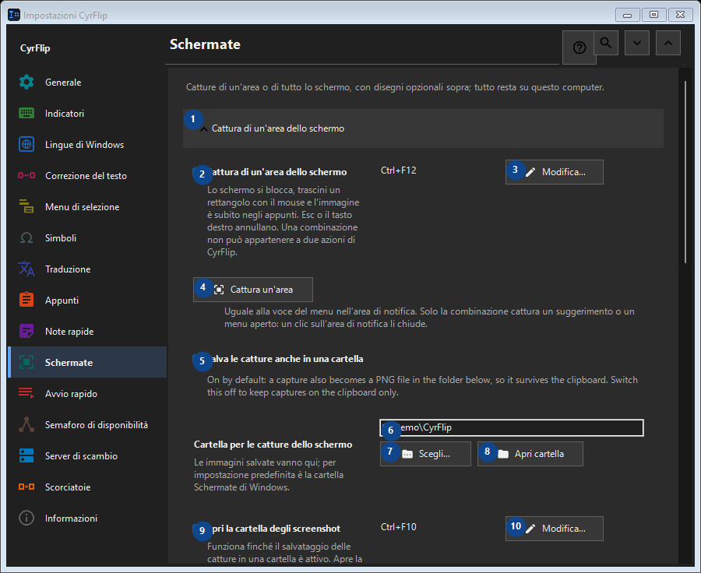Image resolution: width=701 pixels, height=573 pixels.
Task: Select the Note rapide sticky note icon
Action: [x=26, y=331]
